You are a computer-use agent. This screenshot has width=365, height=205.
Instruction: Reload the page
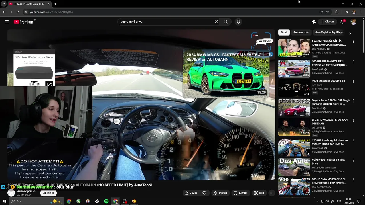coord(18,12)
